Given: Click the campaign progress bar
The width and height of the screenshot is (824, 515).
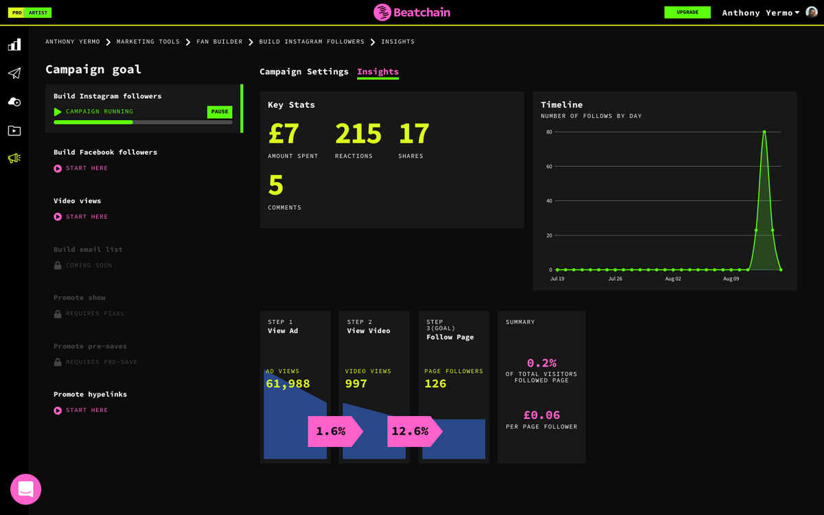Looking at the screenshot, I should click(143, 122).
